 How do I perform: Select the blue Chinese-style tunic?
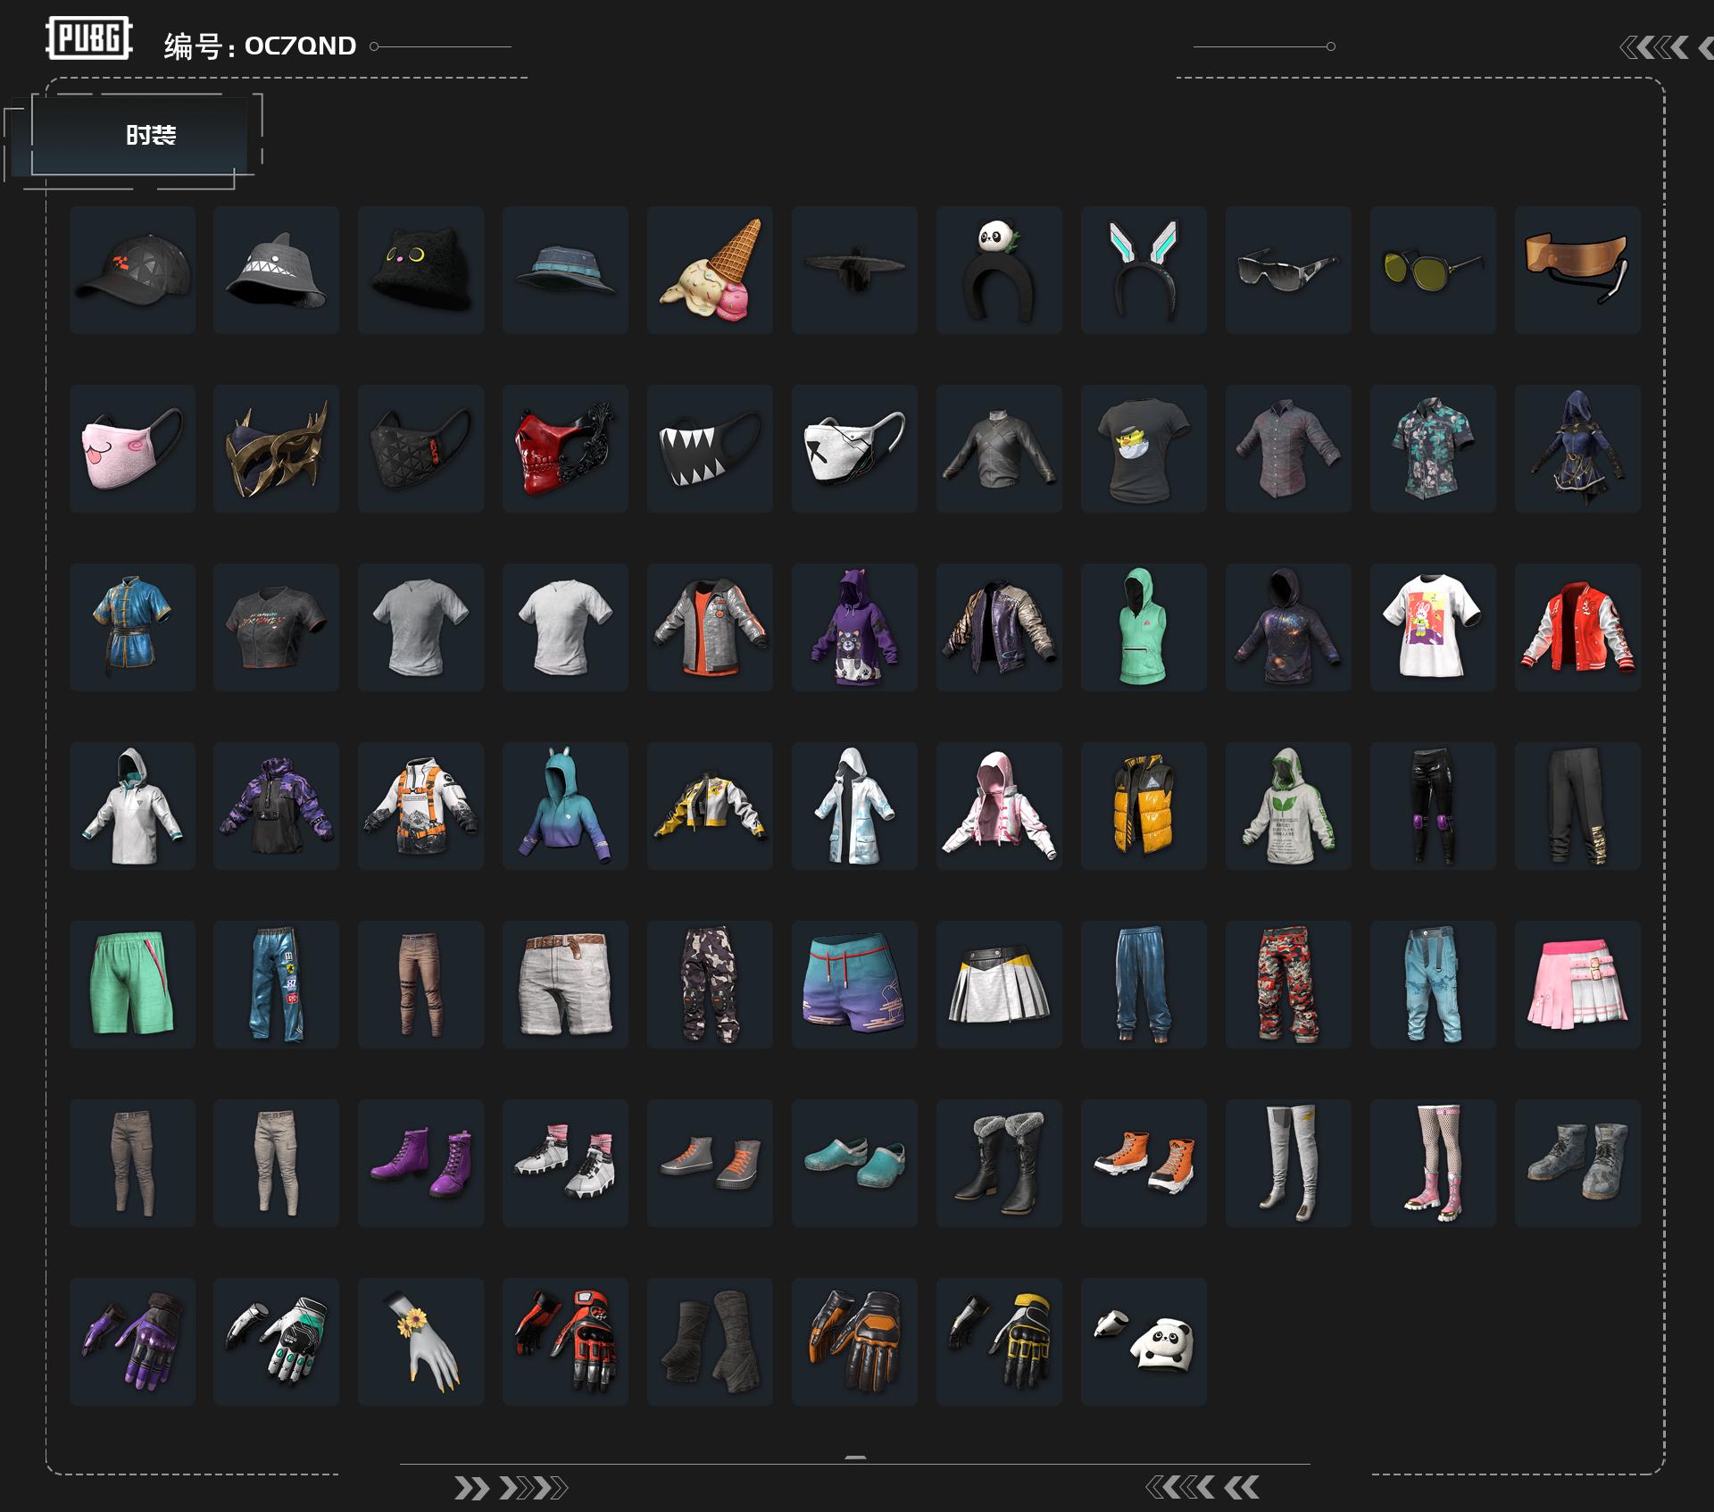[x=132, y=627]
